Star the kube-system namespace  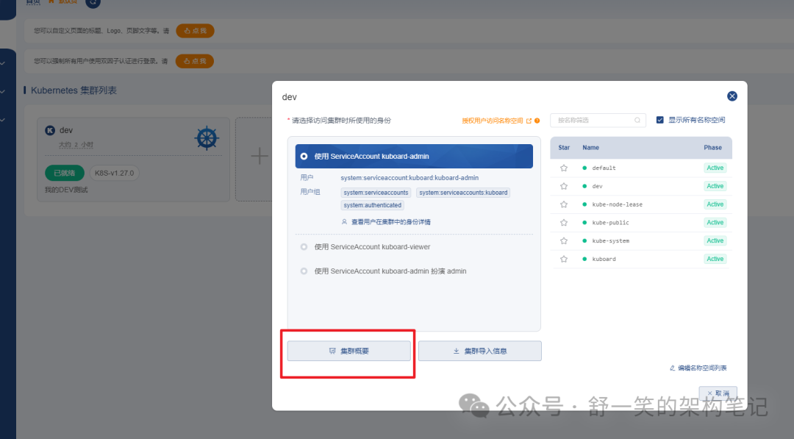(564, 241)
